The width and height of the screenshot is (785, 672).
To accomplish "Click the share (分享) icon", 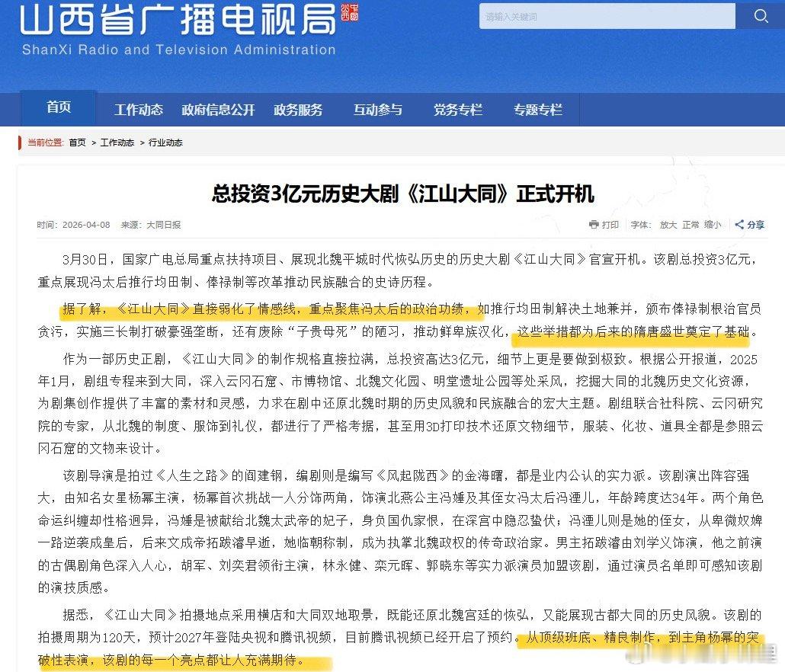I will tap(747, 225).
